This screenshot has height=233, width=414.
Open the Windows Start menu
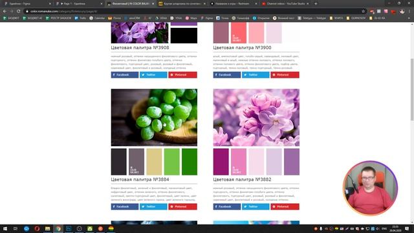click(x=5, y=228)
